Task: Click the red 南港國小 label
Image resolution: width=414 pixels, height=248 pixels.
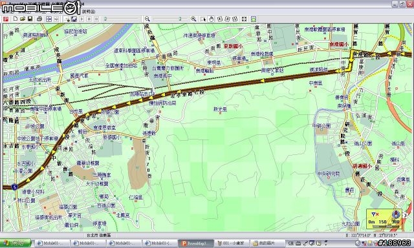Action: coord(339,45)
